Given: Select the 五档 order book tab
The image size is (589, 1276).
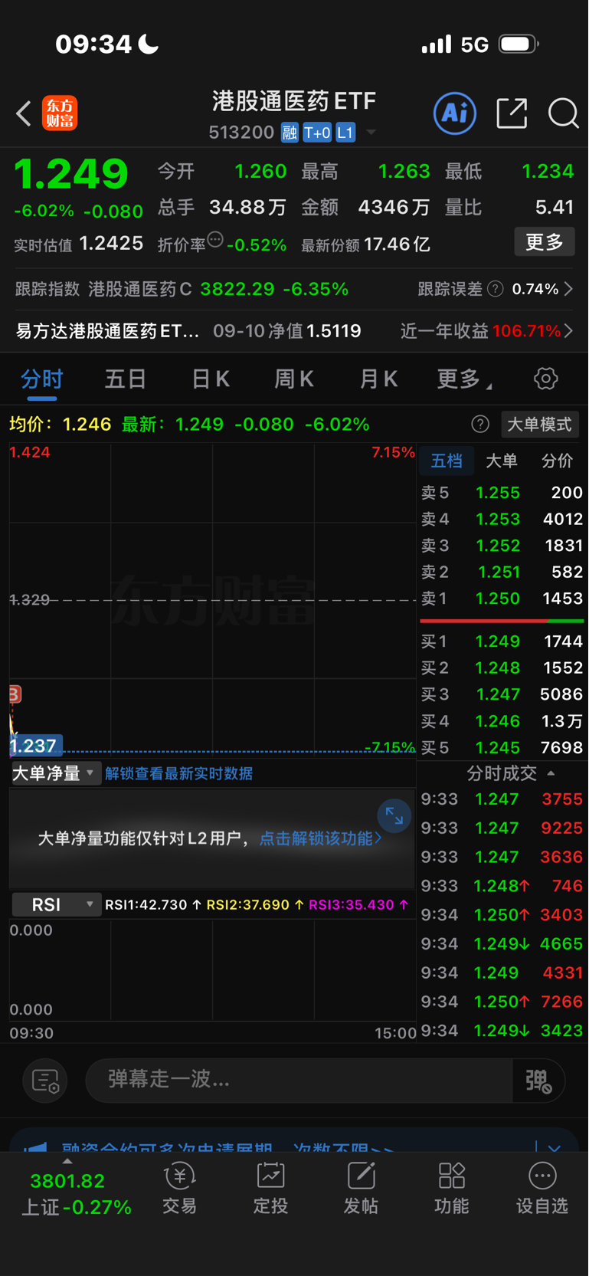Looking at the screenshot, I should coord(447,461).
